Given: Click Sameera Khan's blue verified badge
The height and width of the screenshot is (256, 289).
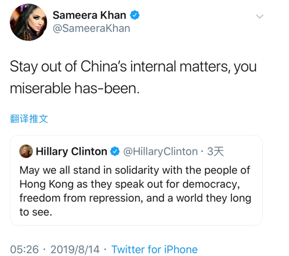Looking at the screenshot, I should point(135,15).
